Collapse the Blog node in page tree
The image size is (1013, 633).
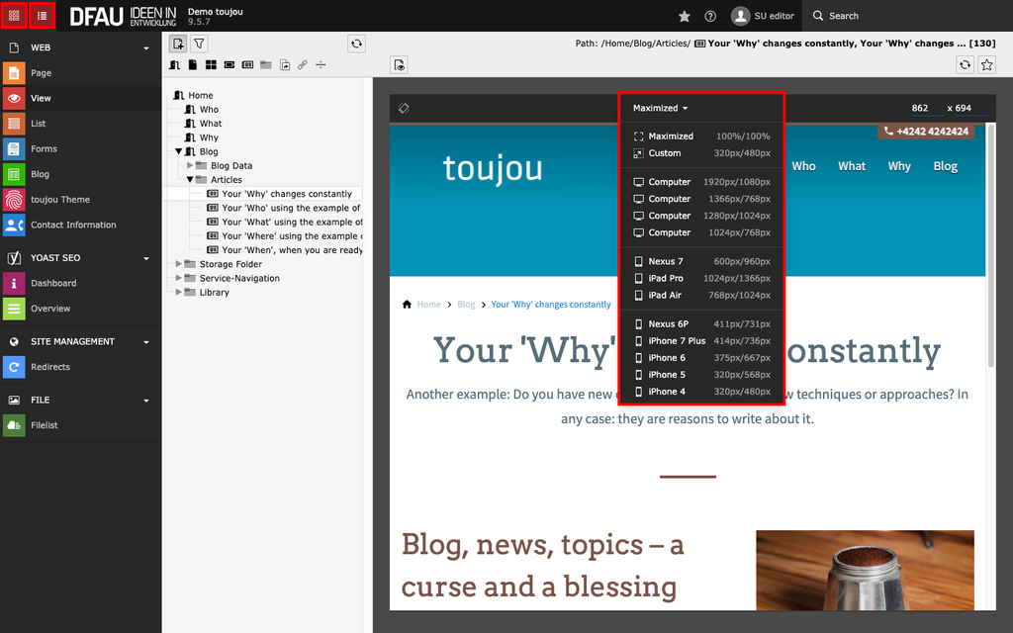coord(179,152)
